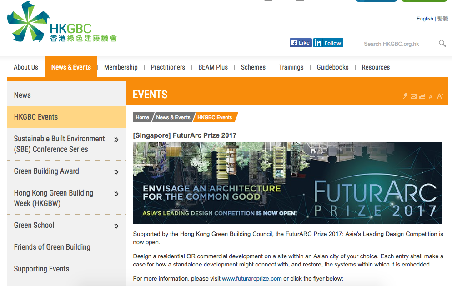
Task: Open Hong Kong Green Building Week link
Action: 54,198
